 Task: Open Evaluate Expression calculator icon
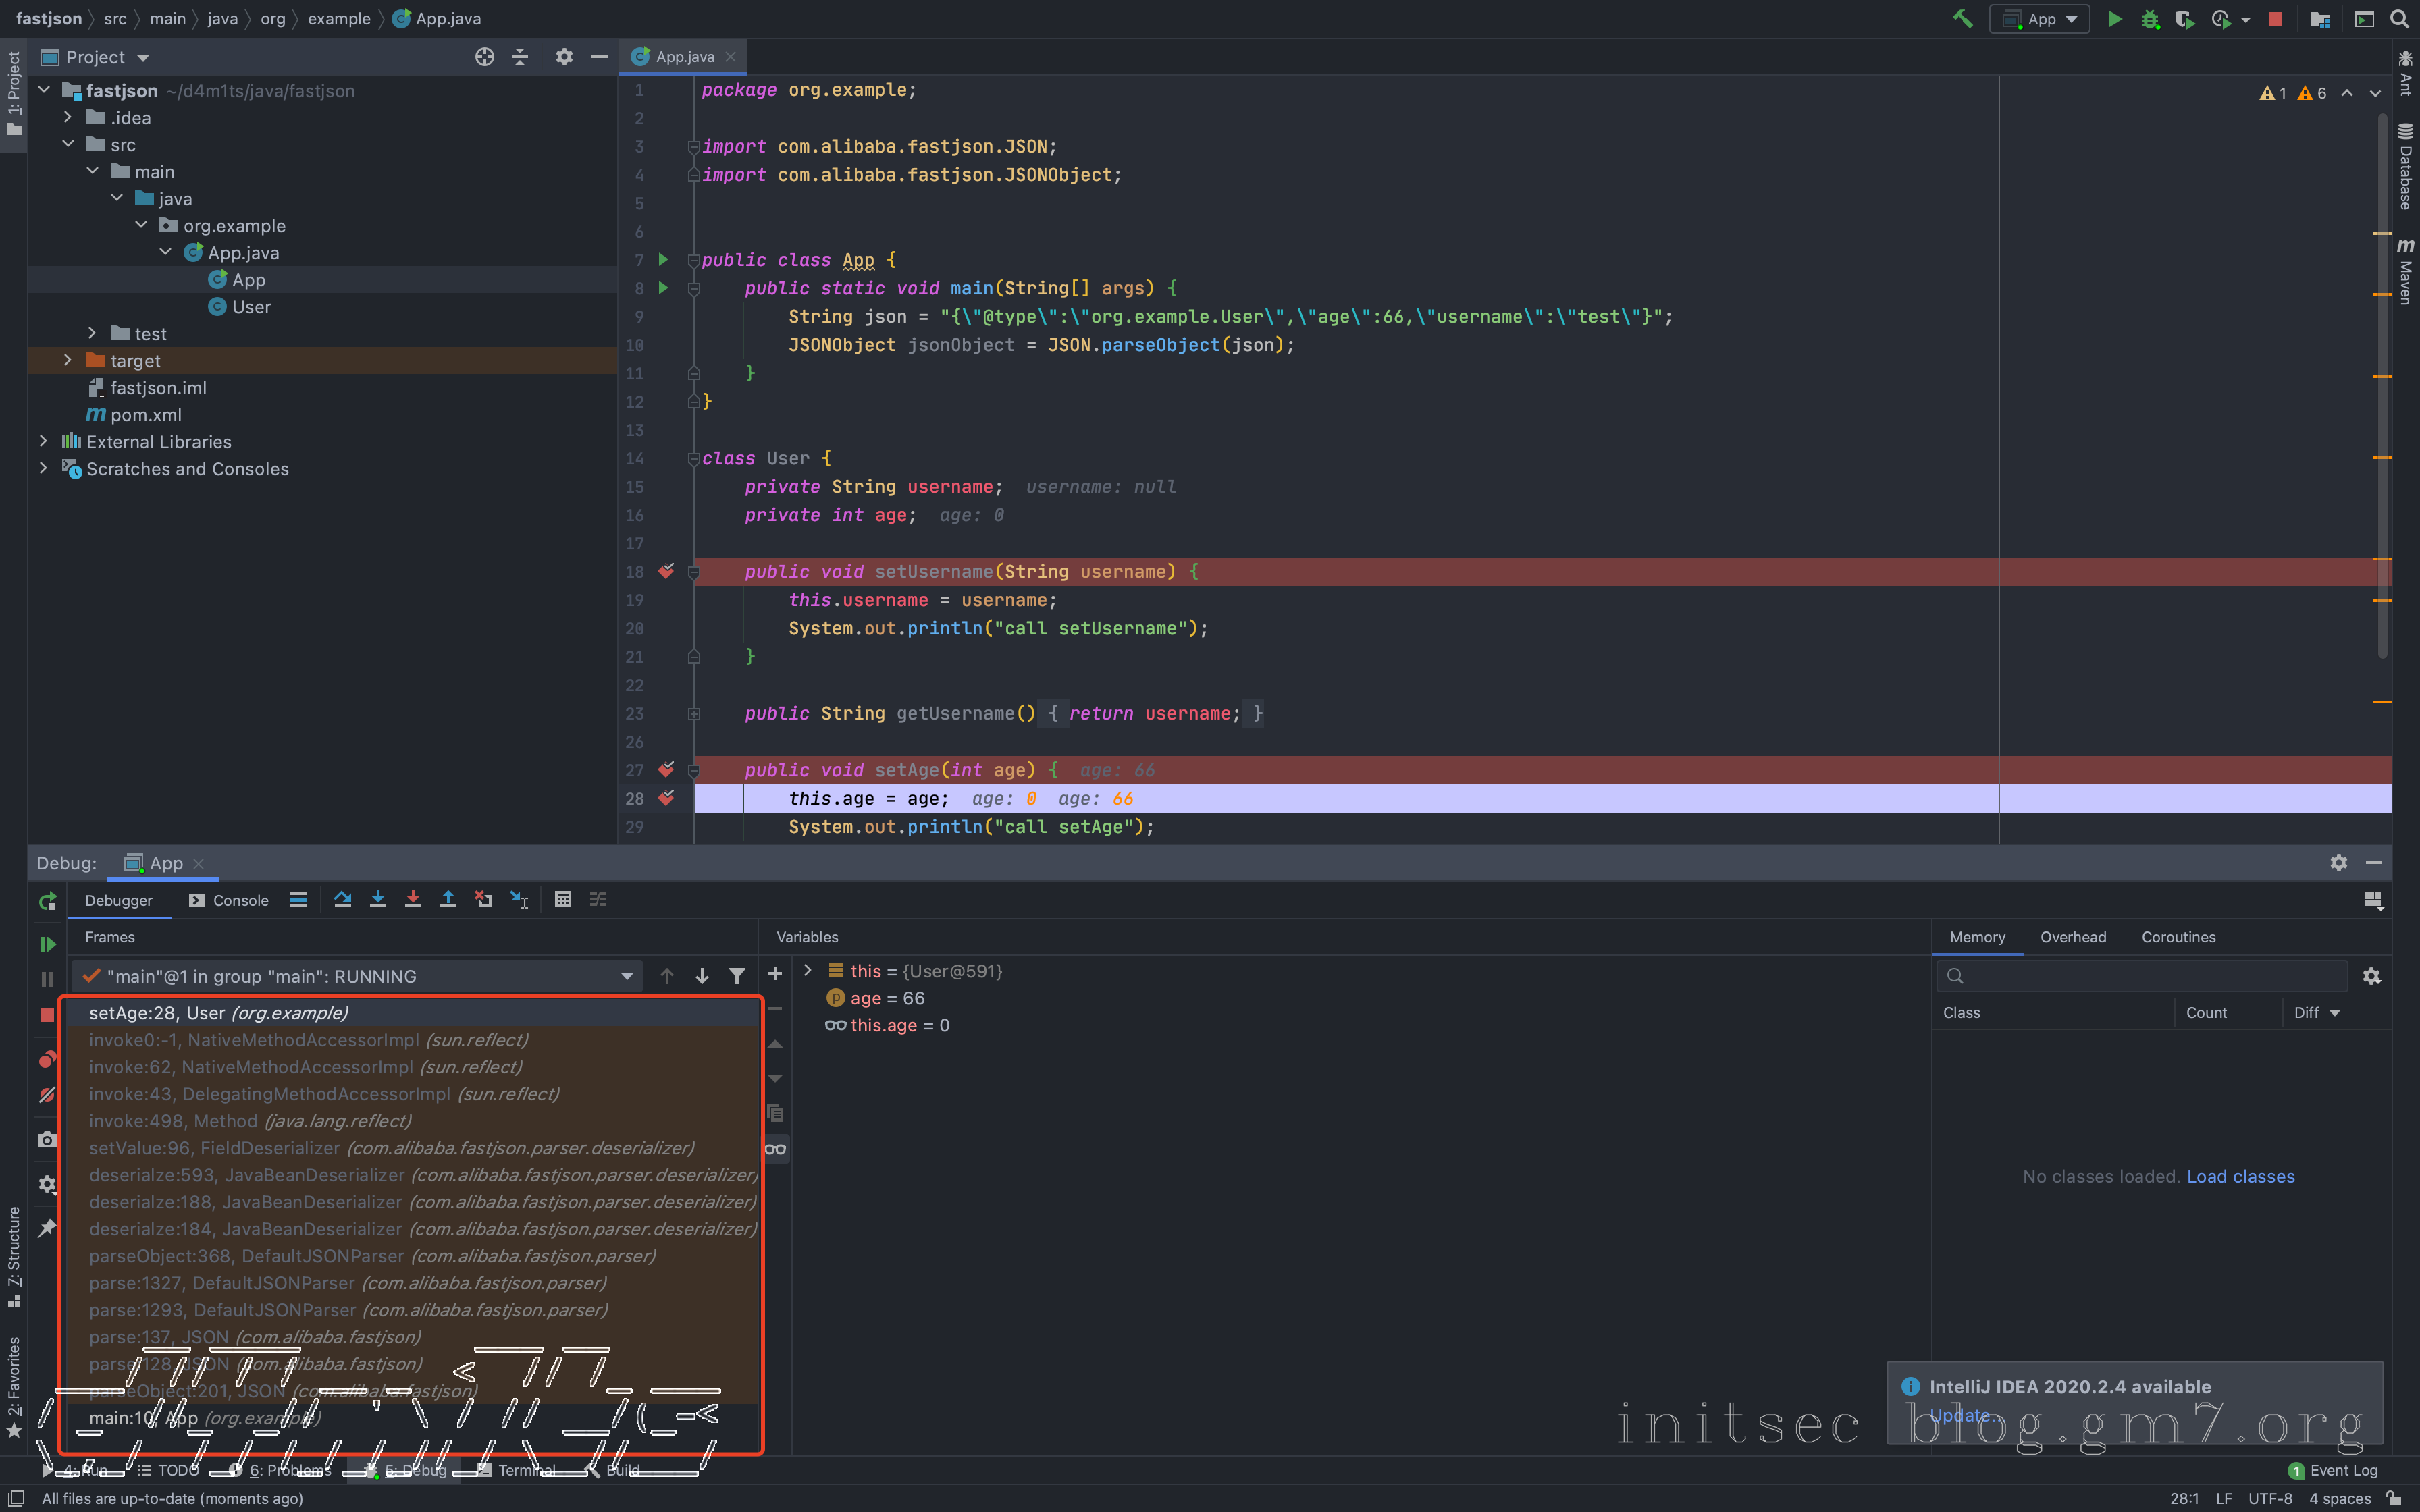(563, 899)
